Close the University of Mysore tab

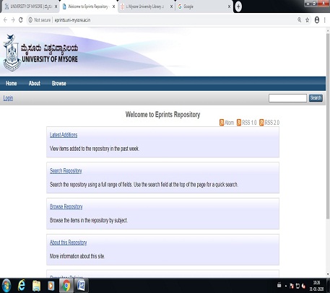(56, 6)
